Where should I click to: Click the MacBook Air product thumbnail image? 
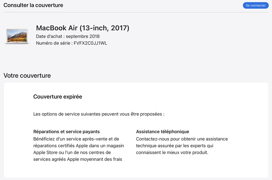tap(17, 36)
